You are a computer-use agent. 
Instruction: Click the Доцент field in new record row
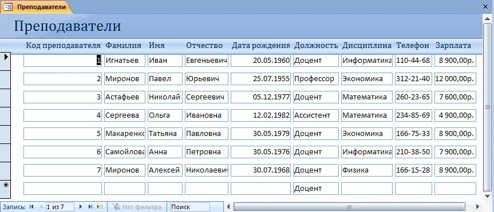click(316, 189)
